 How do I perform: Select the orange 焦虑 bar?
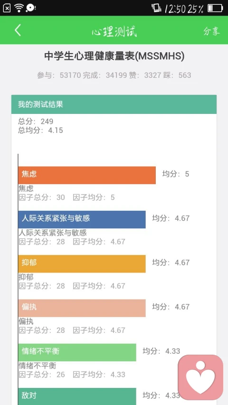coord(87,175)
